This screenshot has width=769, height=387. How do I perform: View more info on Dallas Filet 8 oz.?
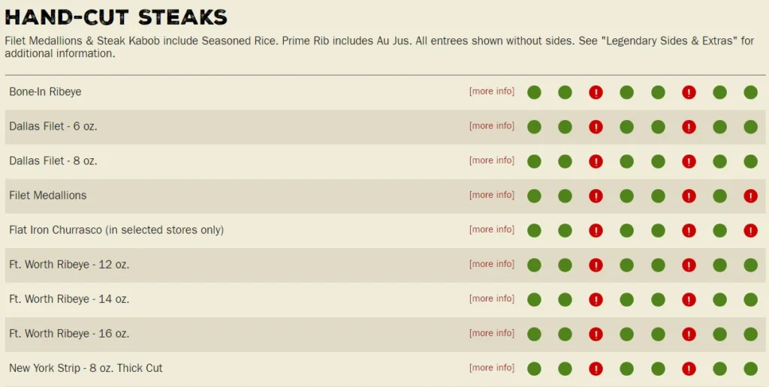pyautogui.click(x=492, y=160)
